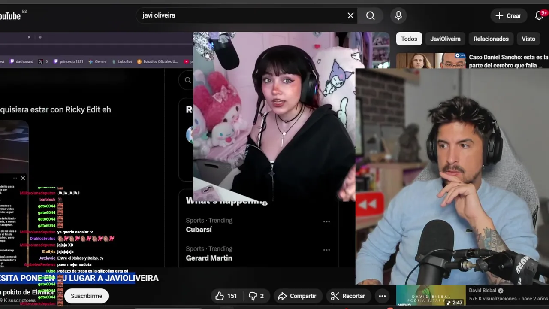Open options dots next to Gerard Martin trend

326,250
